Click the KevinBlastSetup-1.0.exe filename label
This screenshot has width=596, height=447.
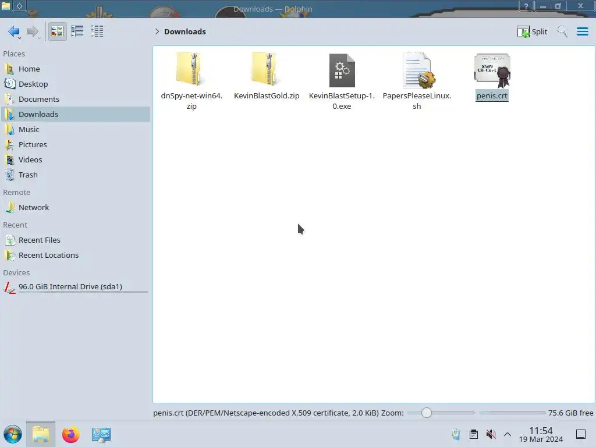(342, 101)
